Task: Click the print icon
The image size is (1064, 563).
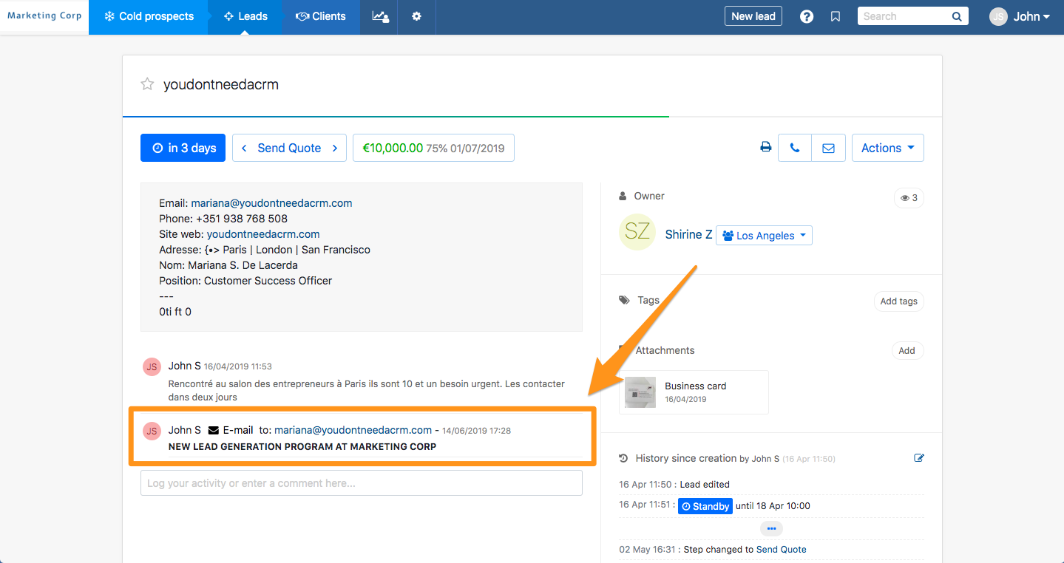Action: (x=766, y=148)
